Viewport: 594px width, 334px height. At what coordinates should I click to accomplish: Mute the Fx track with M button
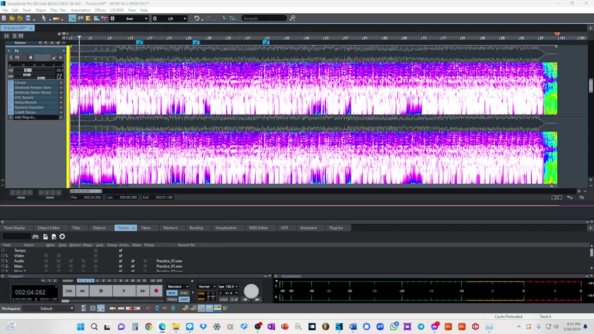point(17,58)
